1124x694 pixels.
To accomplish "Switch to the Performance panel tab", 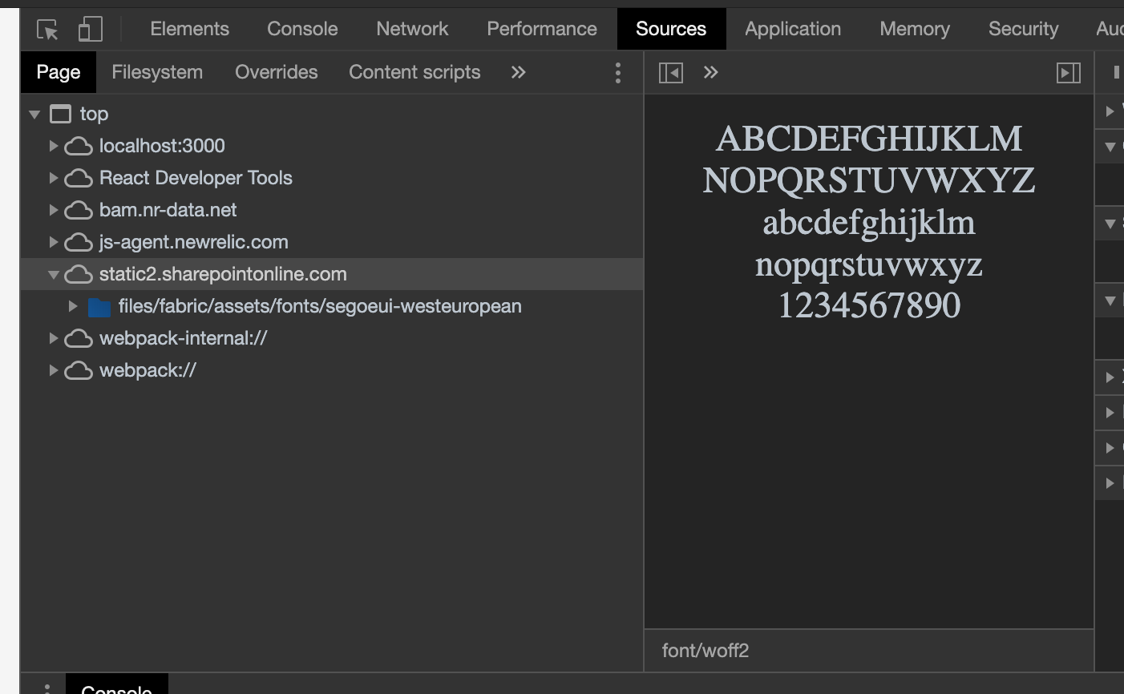I will [542, 29].
